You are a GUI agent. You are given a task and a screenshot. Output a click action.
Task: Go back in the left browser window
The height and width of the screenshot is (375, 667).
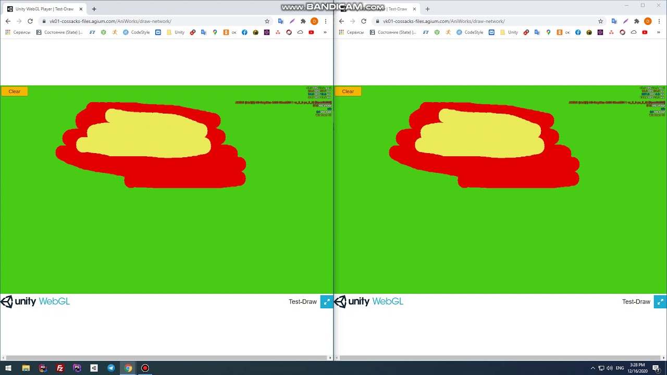click(8, 21)
